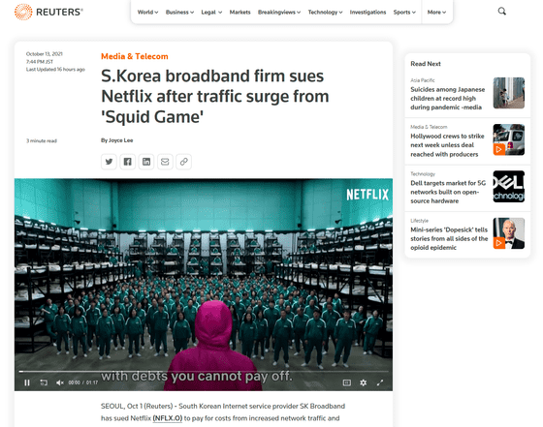This screenshot has height=427, width=543.
Task: Open the Japanese children story thumbnail
Action: pyautogui.click(x=509, y=93)
